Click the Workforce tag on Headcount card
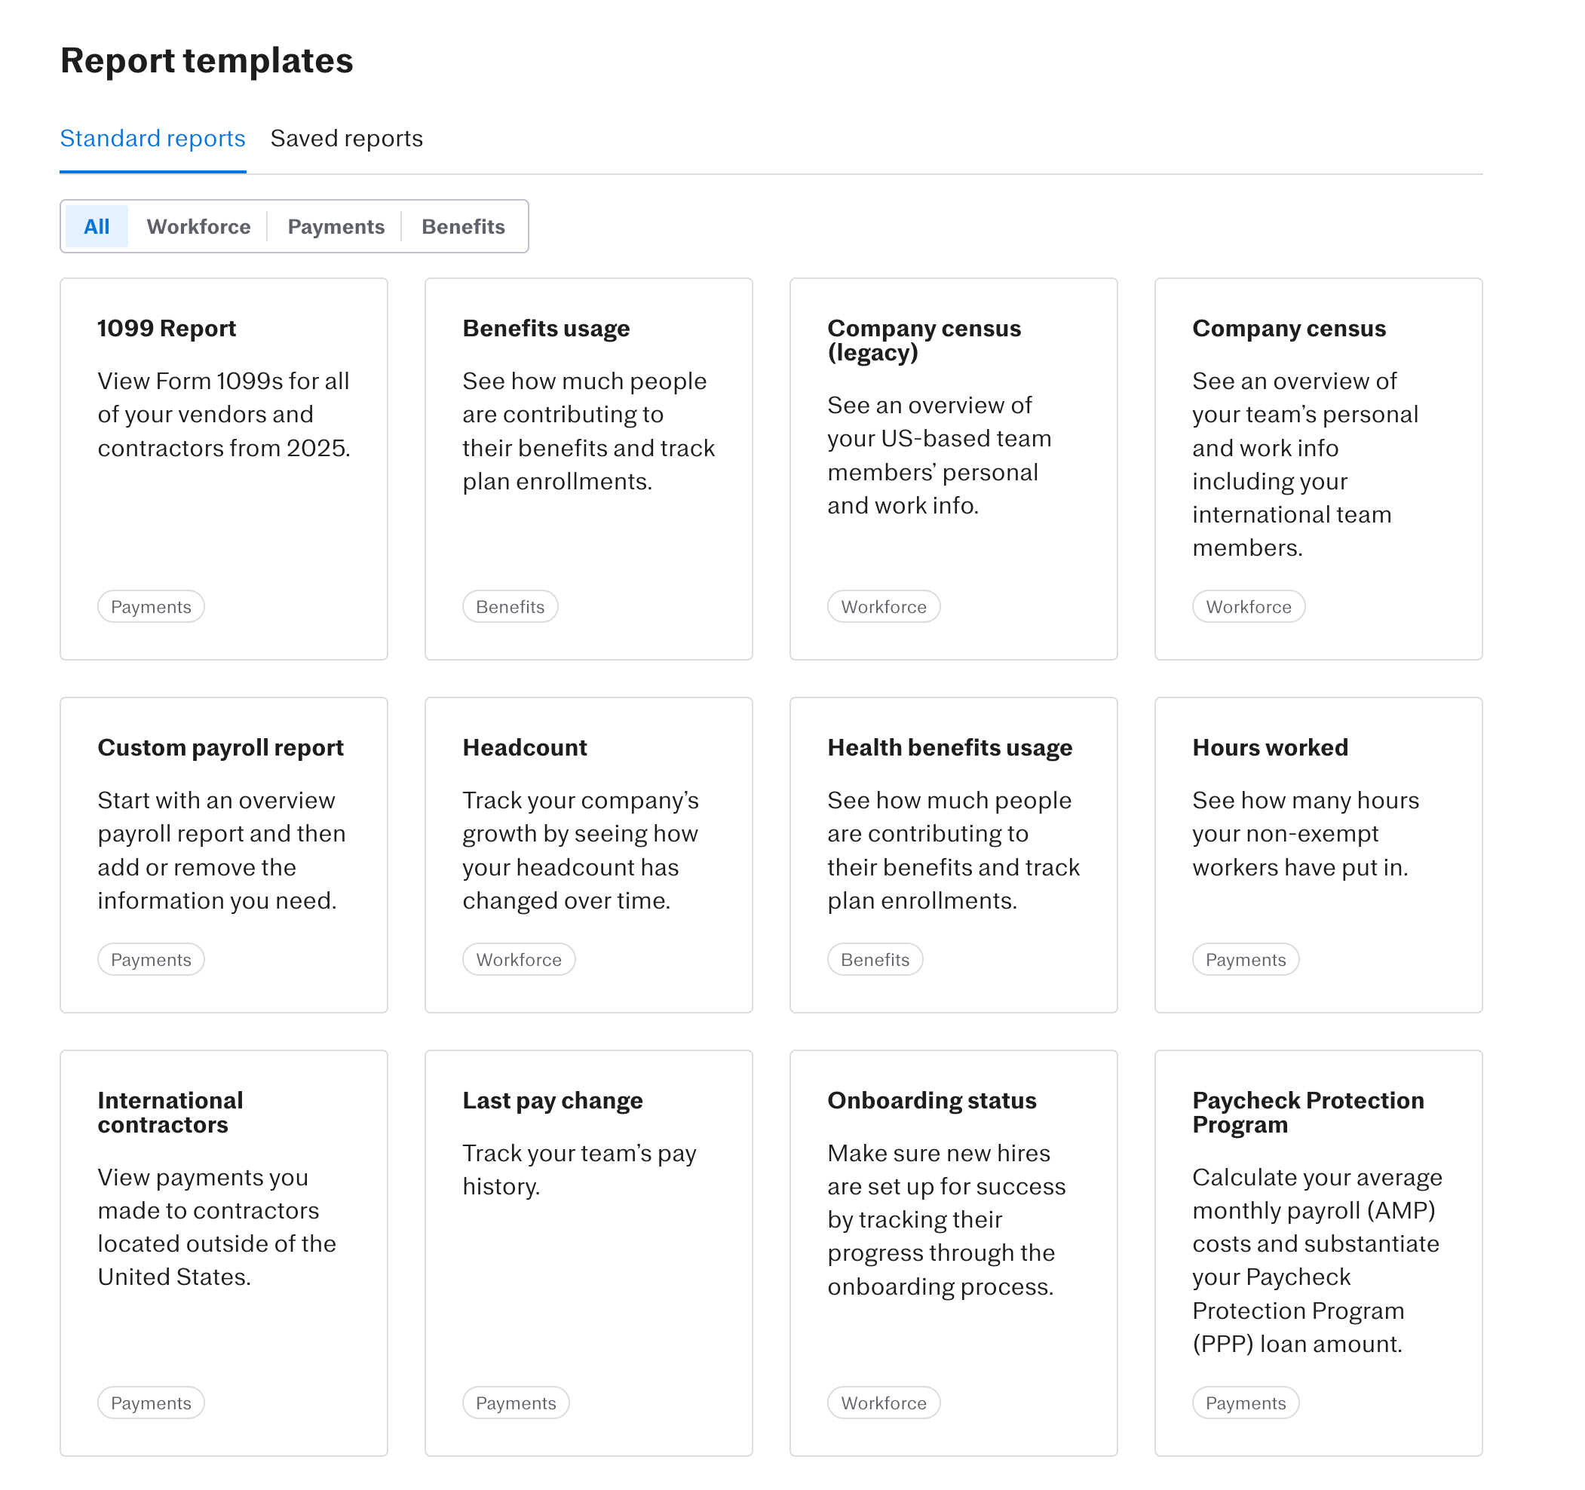1585x1490 pixels. [x=518, y=960]
